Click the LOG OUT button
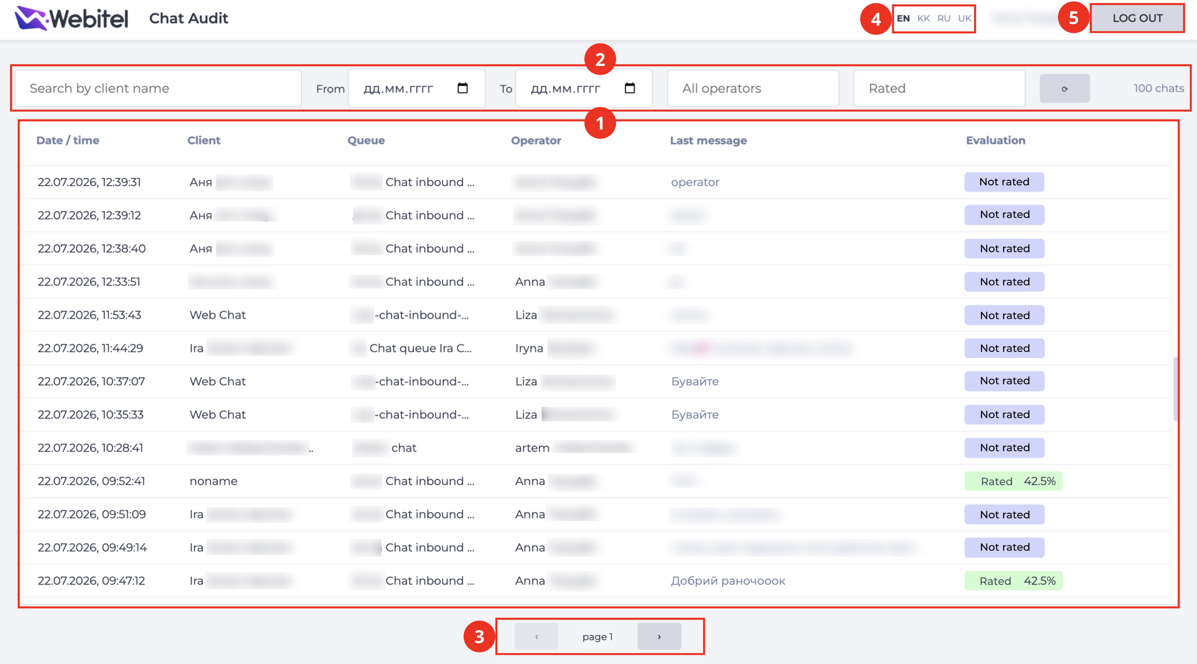The height and width of the screenshot is (664, 1197). click(x=1137, y=18)
